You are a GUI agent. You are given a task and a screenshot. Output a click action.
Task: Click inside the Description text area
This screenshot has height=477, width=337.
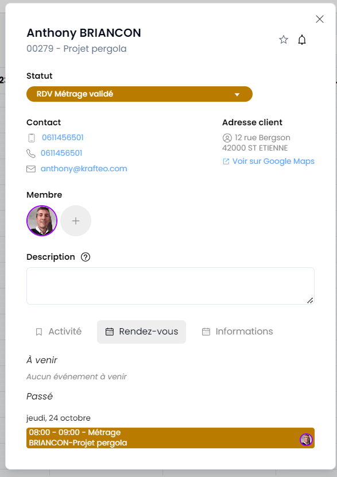171,286
